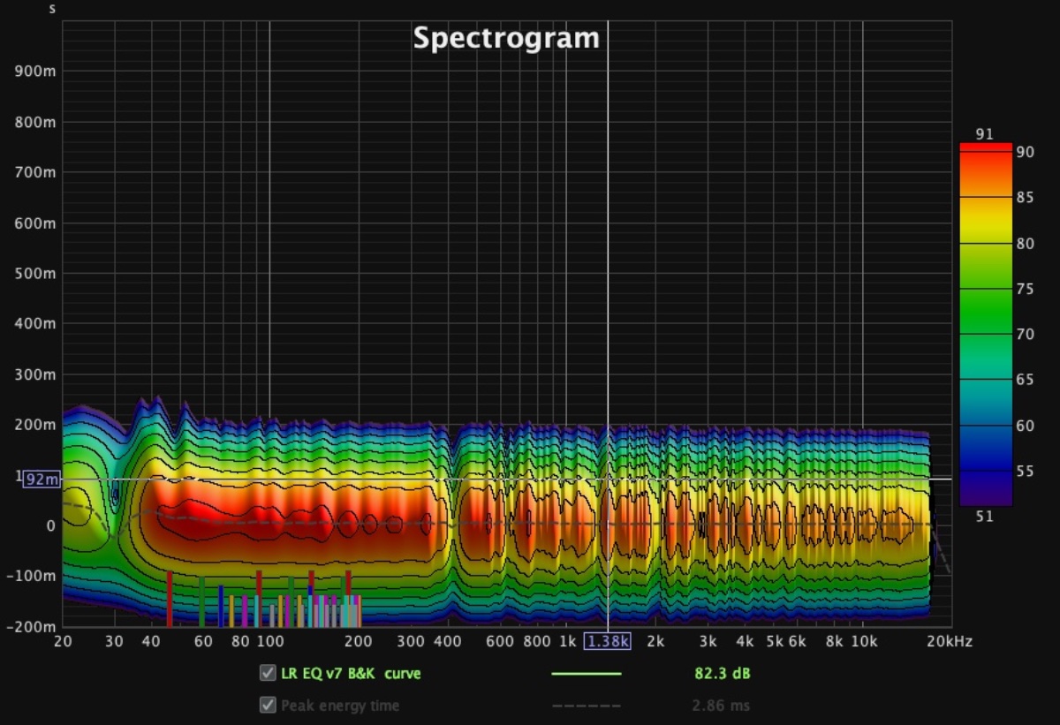Viewport: 1060px width, 725px height.
Task: Click the 91 maximum value above color scale
Action: (x=985, y=134)
